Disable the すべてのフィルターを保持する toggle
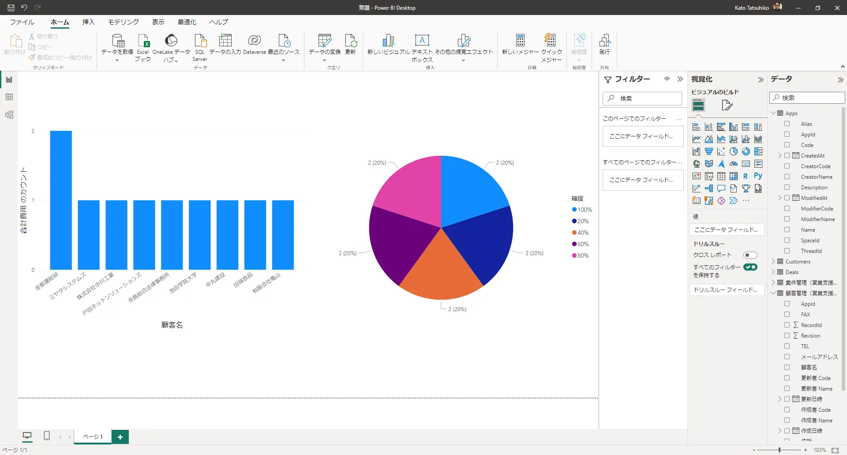Image resolution: width=847 pixels, height=455 pixels. [x=751, y=267]
